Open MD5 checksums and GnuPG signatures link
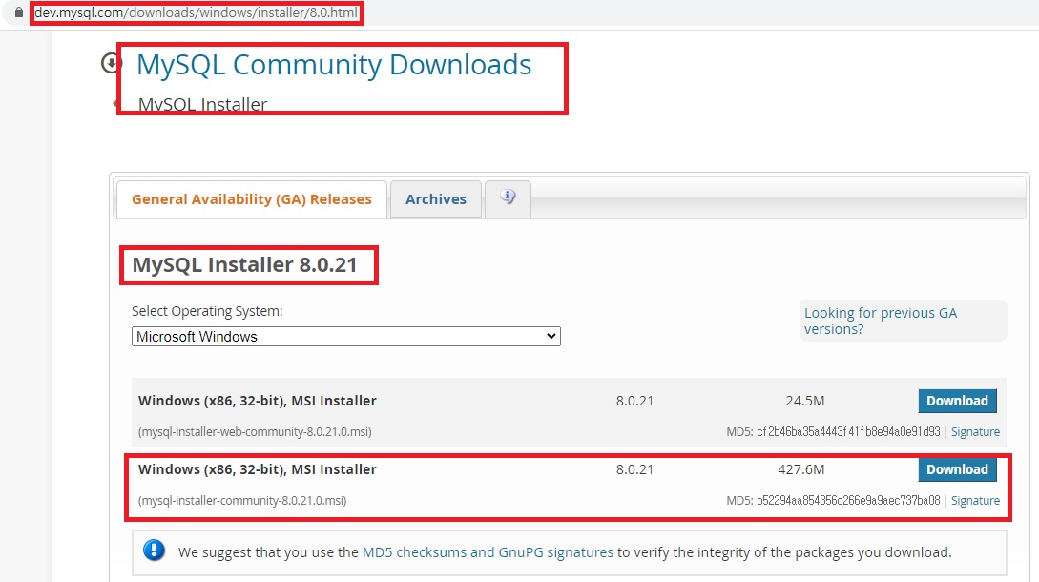 coord(488,552)
